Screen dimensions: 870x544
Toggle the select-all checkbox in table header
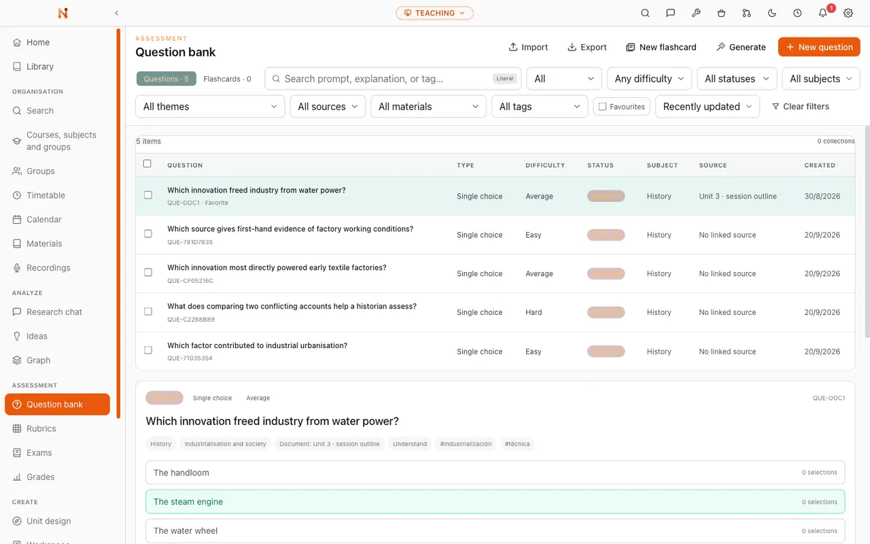point(147,164)
